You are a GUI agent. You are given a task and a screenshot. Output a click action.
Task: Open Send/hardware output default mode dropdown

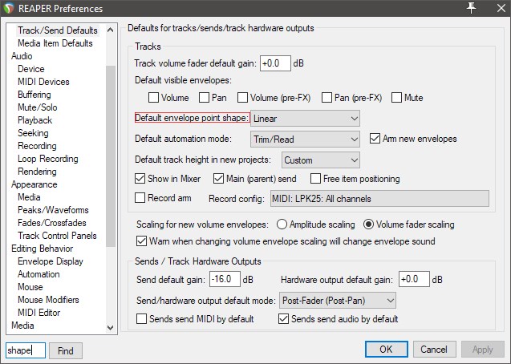coord(338,301)
